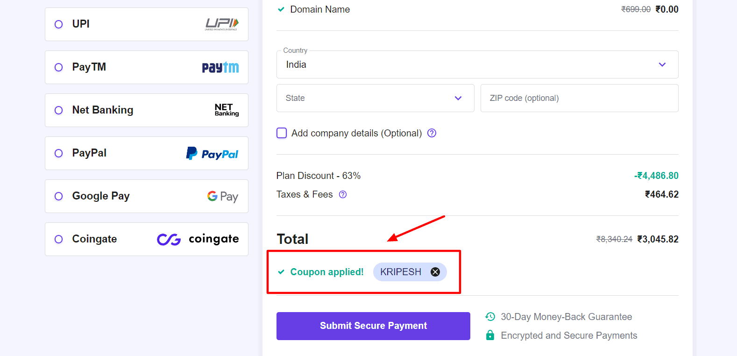The height and width of the screenshot is (356, 737).
Task: Choose PayTM radio button
Action: coord(59,67)
